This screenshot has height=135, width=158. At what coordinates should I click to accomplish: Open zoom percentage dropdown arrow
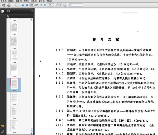[54, 5]
